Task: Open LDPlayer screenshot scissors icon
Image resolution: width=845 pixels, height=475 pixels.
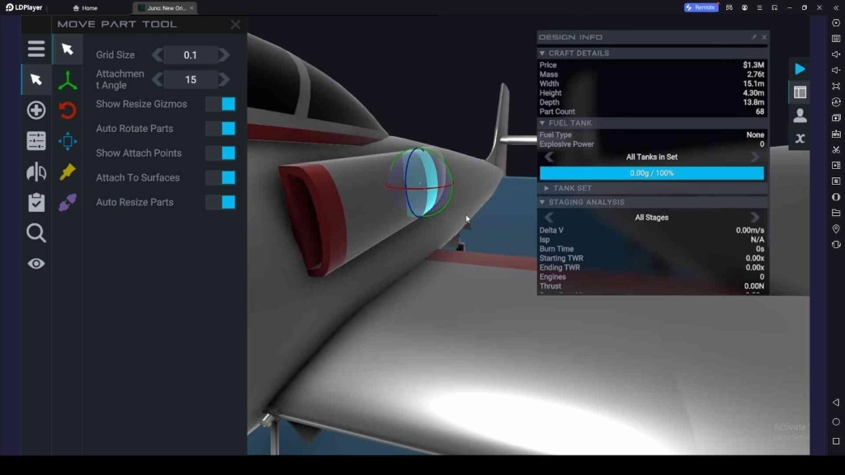Action: 836,150
